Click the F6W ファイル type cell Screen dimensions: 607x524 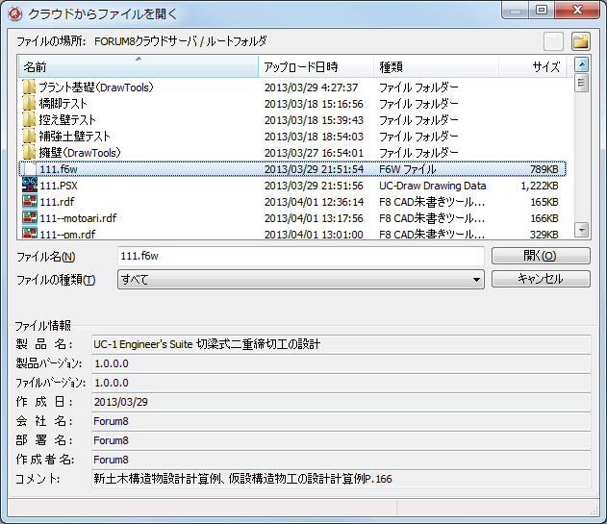(407, 169)
